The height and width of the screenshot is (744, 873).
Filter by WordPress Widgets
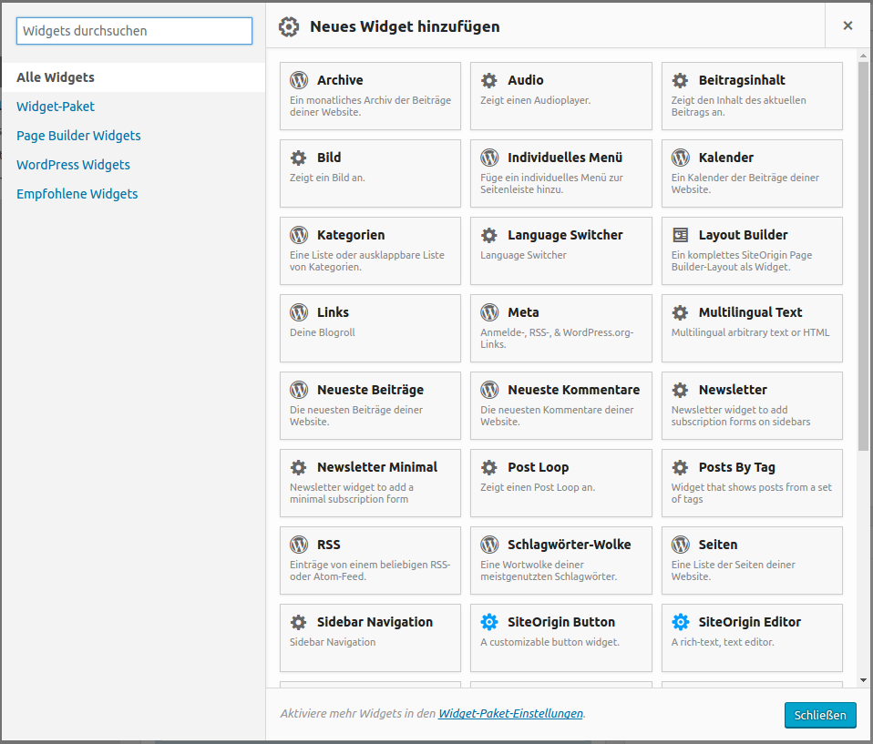coord(73,165)
